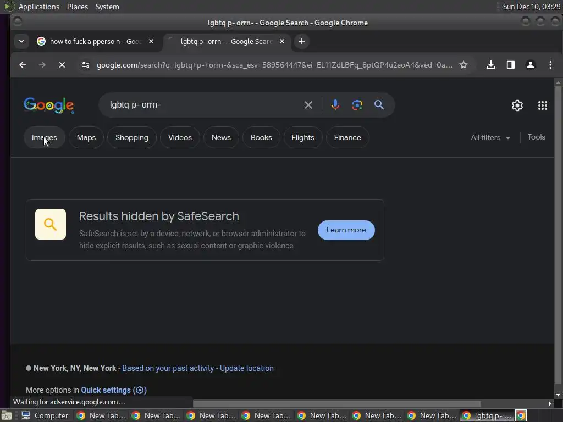Stop loading the page
The image size is (563, 422).
(x=62, y=65)
